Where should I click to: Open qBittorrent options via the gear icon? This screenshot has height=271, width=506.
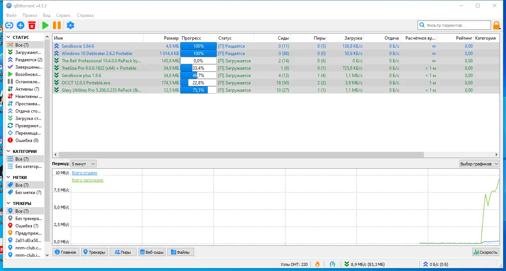coord(70,25)
